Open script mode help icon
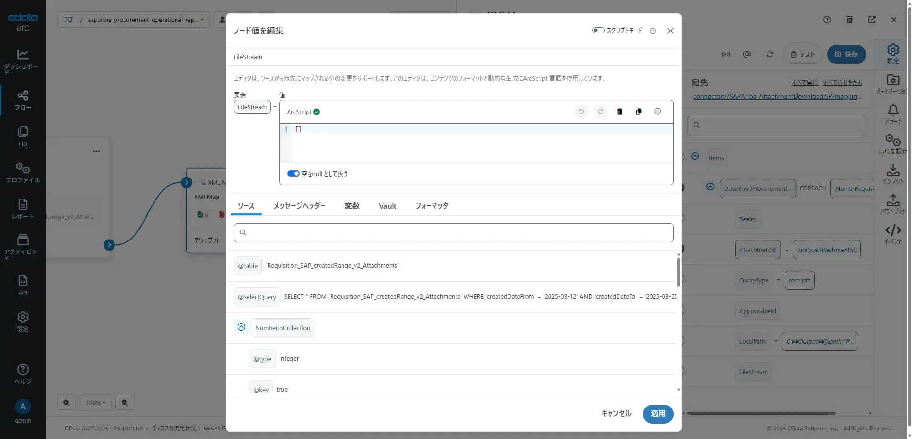This screenshot has height=439, width=912. point(653,31)
